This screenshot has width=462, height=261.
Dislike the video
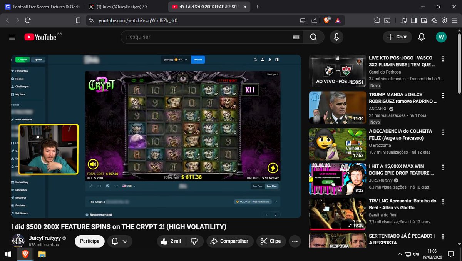click(194, 241)
